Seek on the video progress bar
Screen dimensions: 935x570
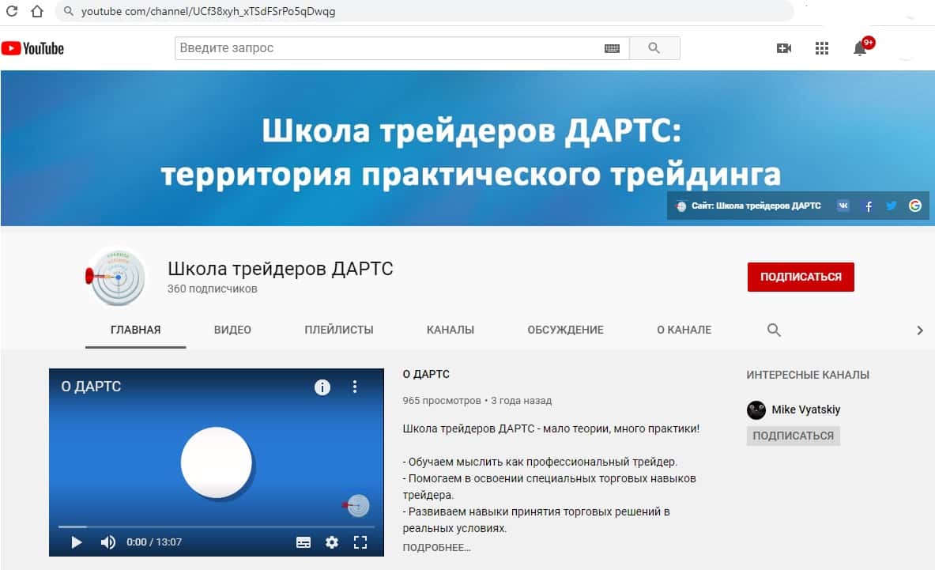216,527
